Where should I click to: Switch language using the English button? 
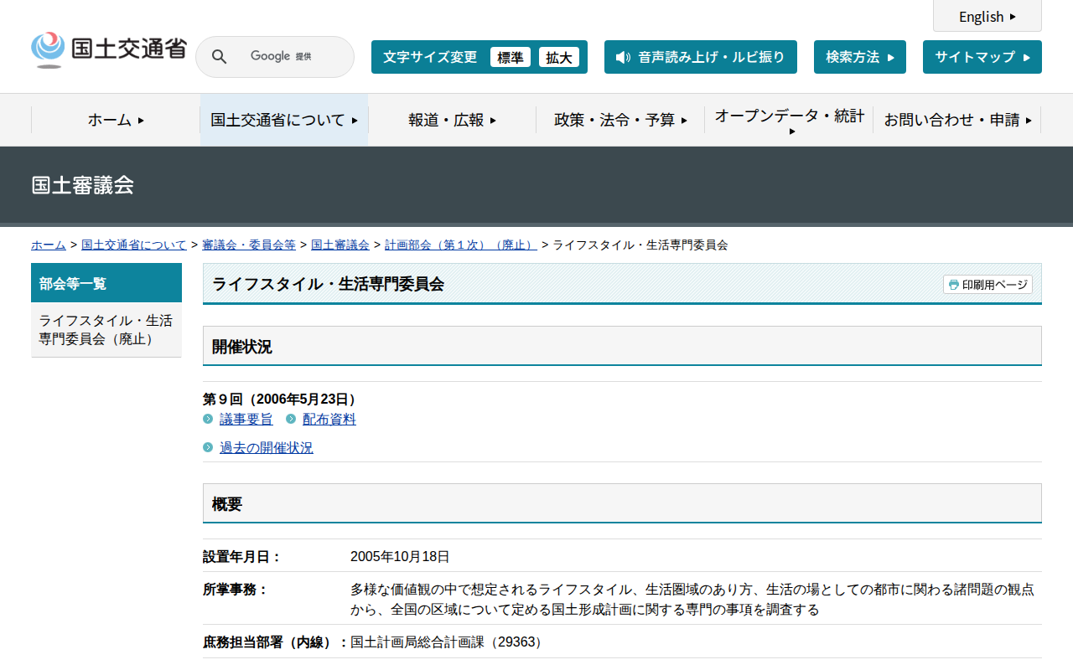point(987,16)
